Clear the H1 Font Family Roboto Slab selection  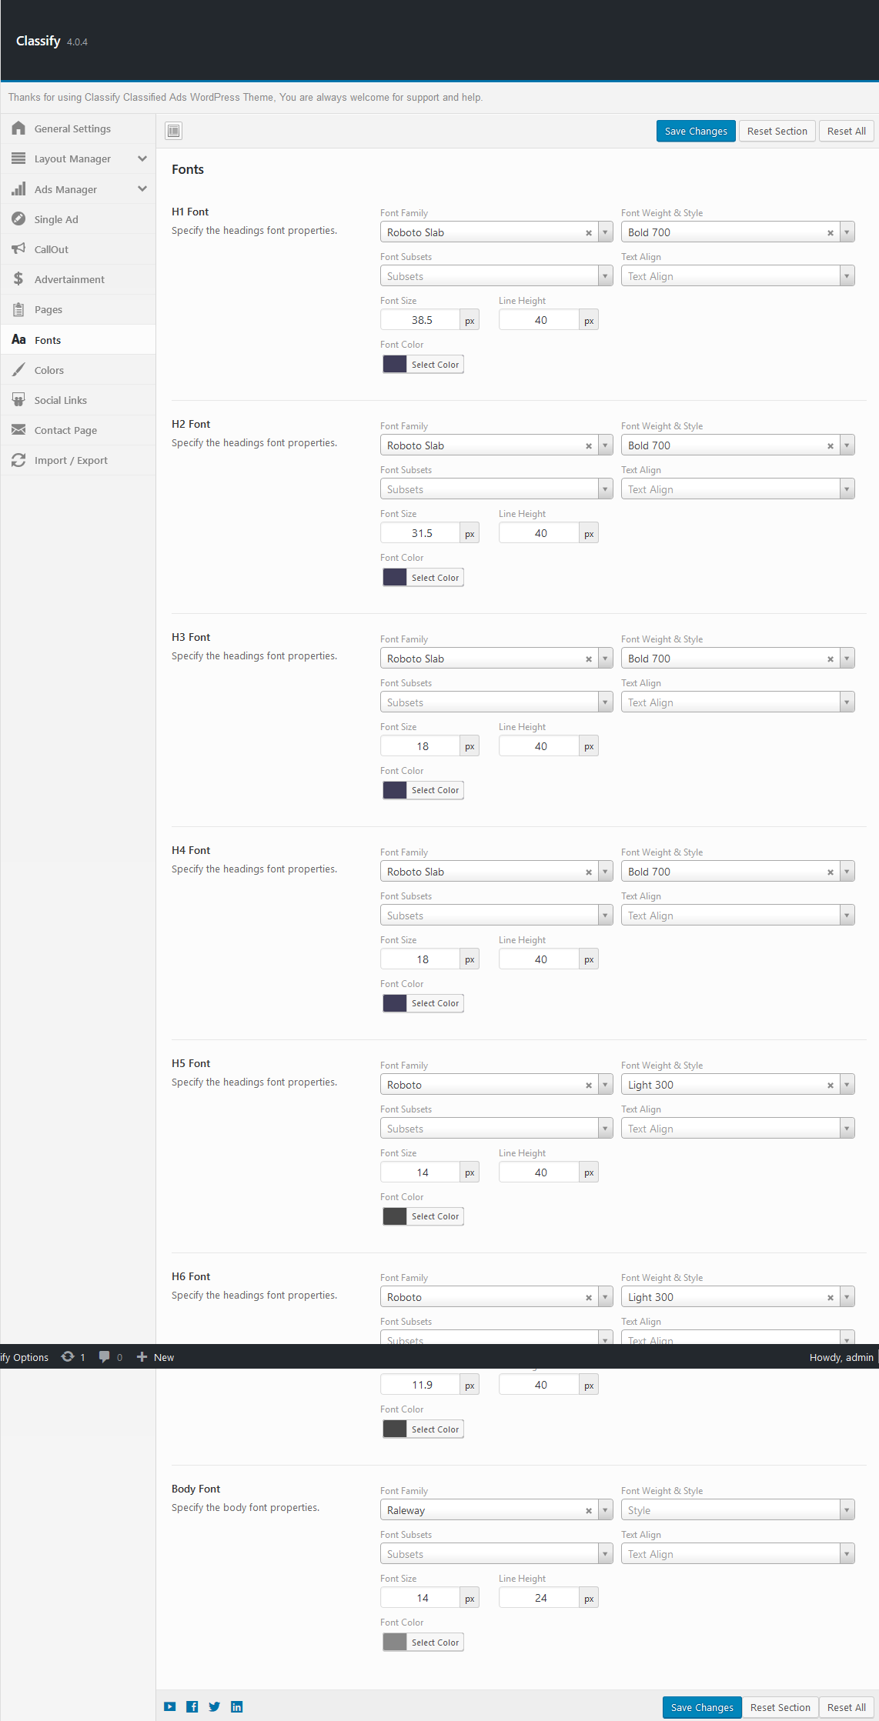(x=589, y=233)
